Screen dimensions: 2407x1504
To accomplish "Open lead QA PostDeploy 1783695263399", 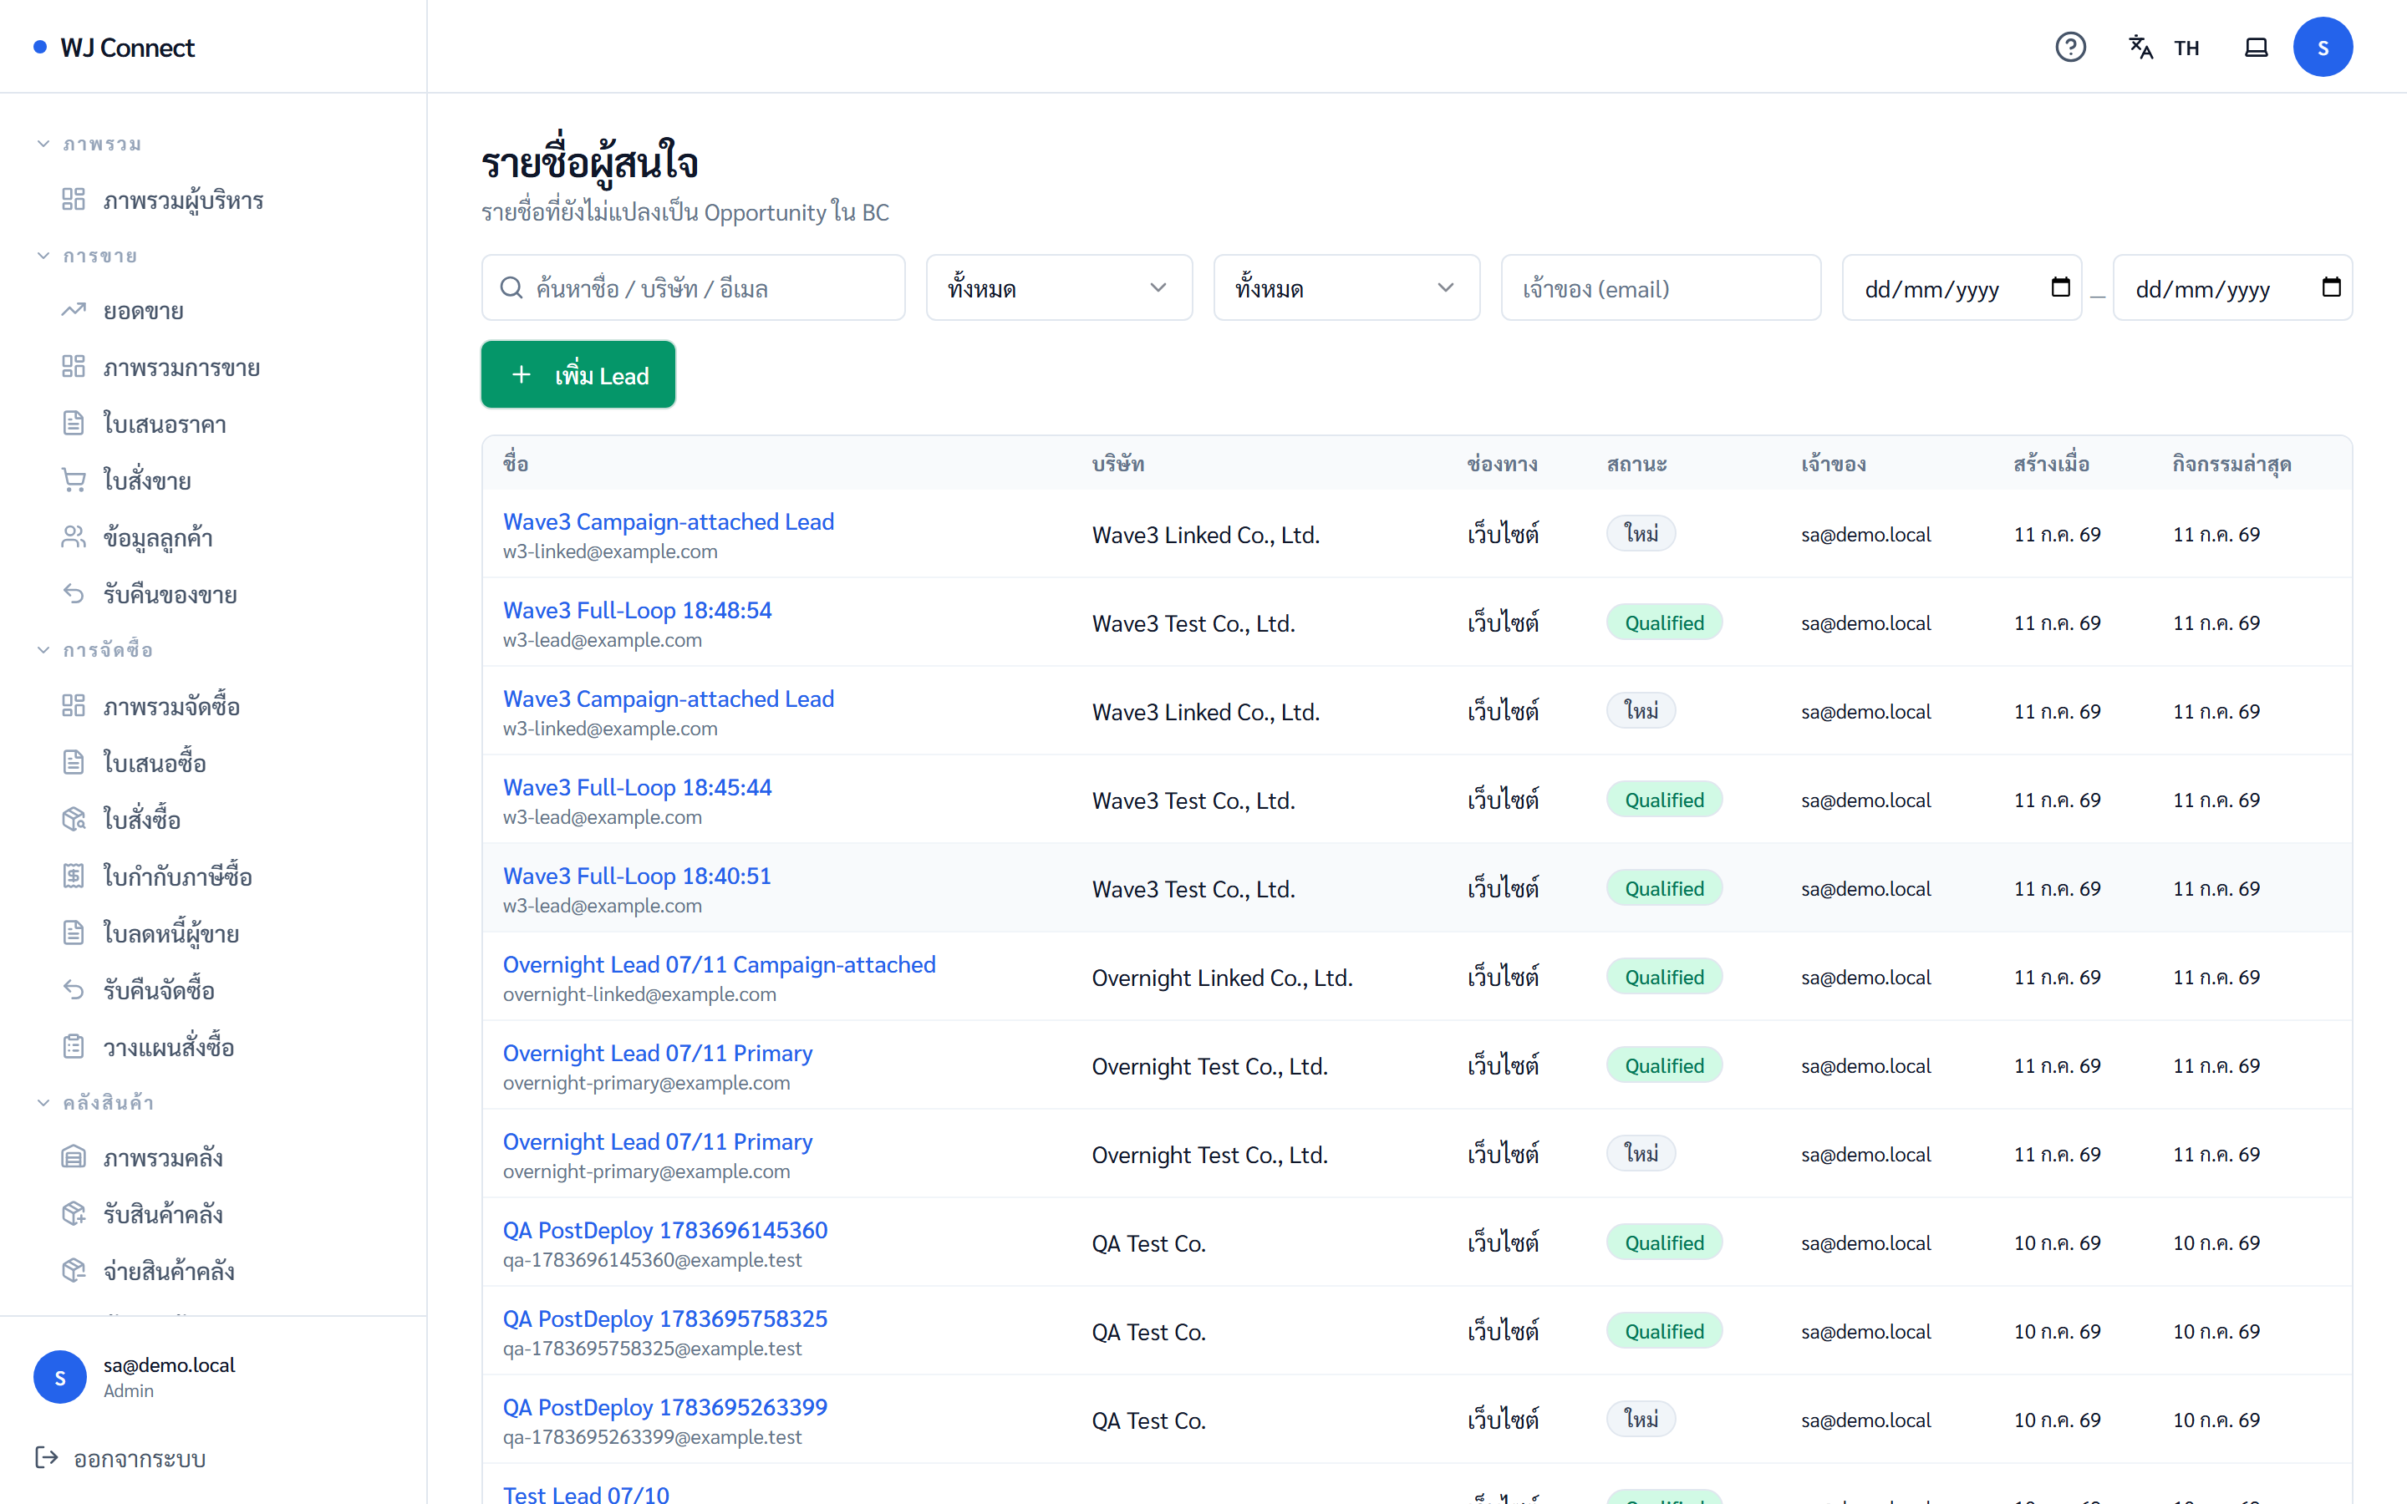I will pyautogui.click(x=664, y=1406).
